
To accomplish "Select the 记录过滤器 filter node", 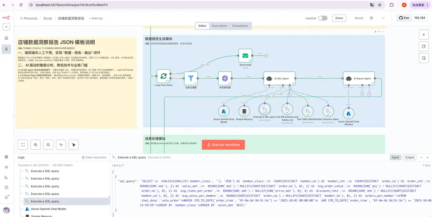I will coord(191,78).
